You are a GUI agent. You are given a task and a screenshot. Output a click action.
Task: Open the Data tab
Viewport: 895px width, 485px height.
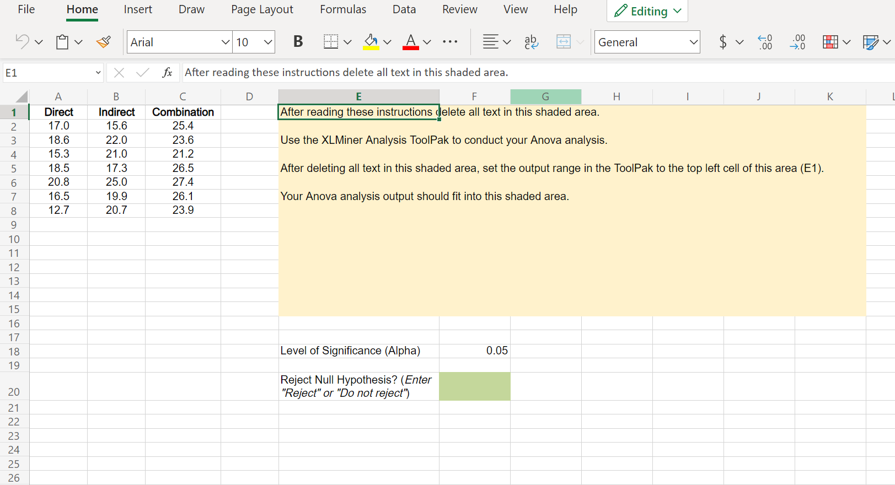[404, 9]
